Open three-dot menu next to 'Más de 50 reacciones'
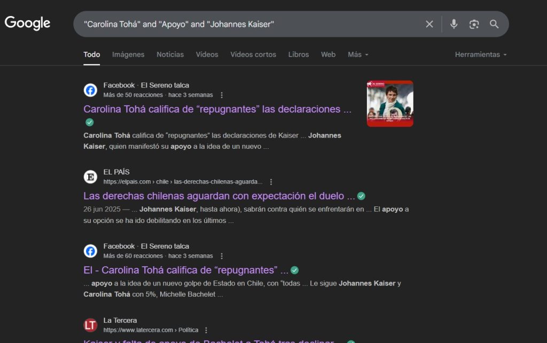Viewport: 547px width, 343px height. tap(222, 95)
